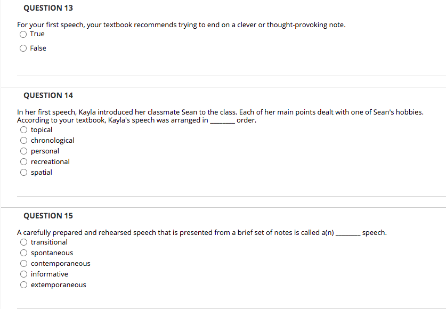Select the spontaneous option in Question 15
446x309 pixels.
[23, 253]
